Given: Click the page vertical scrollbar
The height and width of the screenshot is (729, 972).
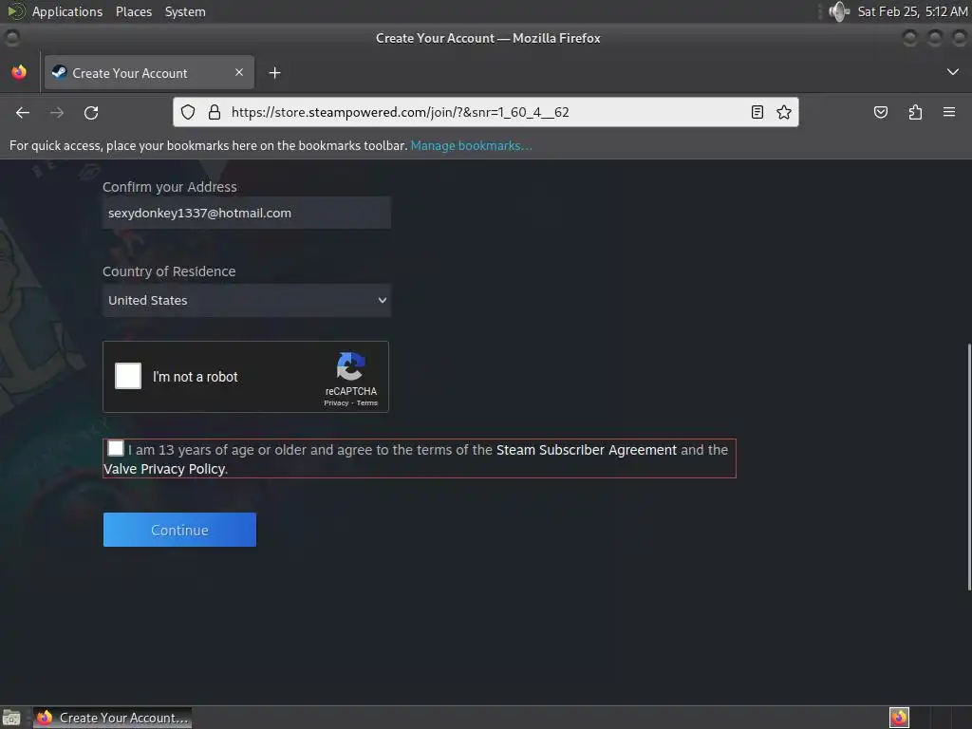Looking at the screenshot, I should [x=968, y=466].
